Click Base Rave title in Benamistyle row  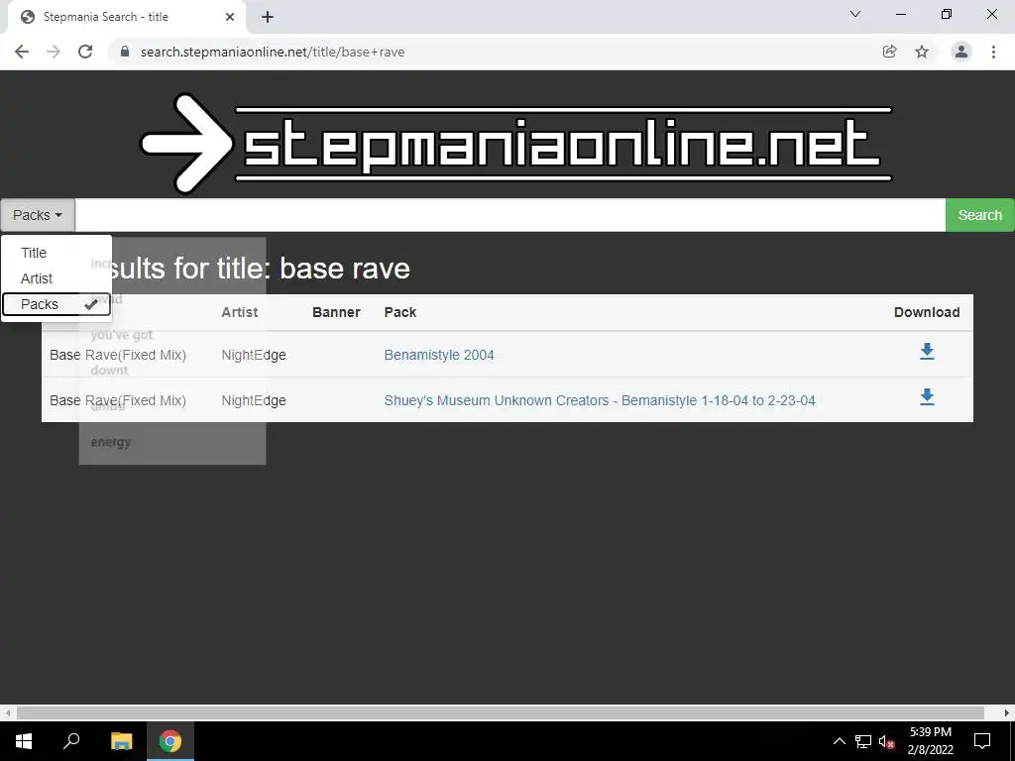[118, 355]
